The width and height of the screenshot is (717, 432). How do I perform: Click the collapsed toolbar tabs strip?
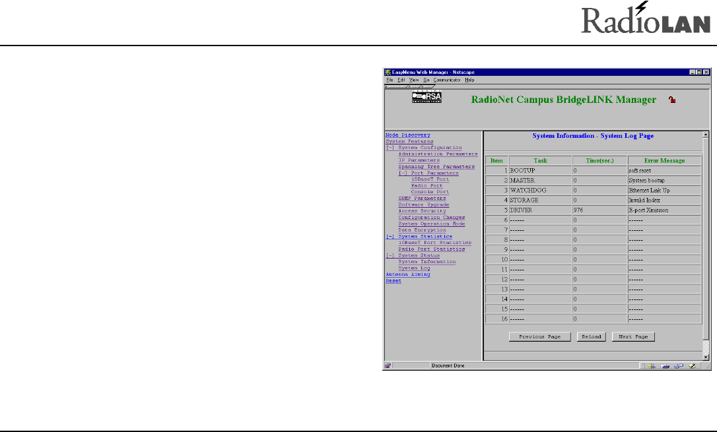coord(410,86)
